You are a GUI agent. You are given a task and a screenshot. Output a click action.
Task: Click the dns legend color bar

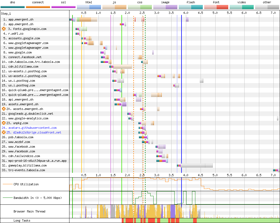tap(12, 7)
